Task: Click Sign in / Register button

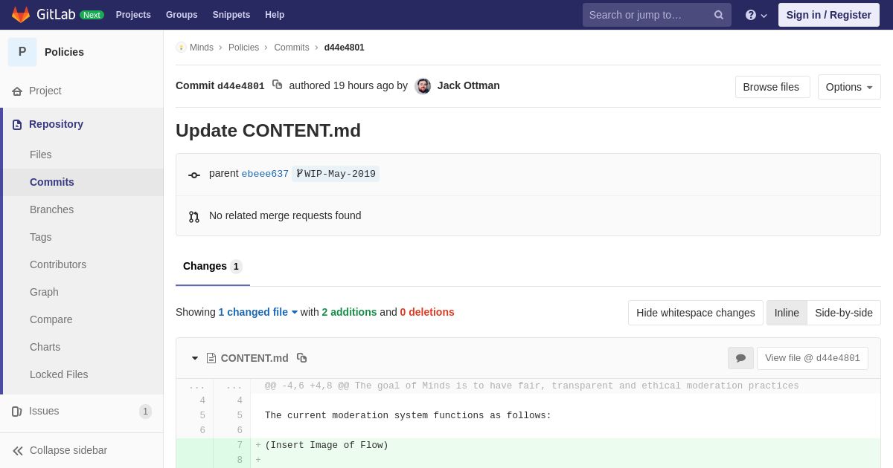Action: point(829,15)
